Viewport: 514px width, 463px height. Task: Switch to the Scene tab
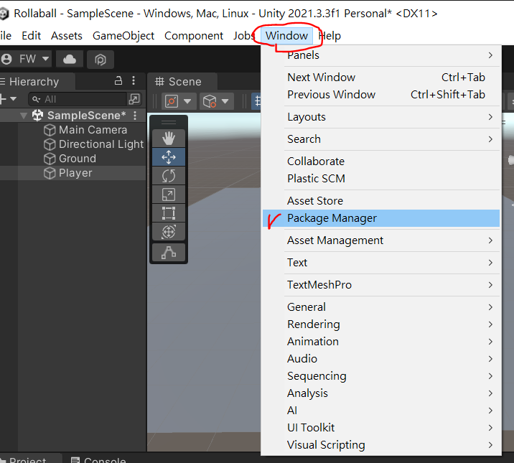[x=182, y=81]
